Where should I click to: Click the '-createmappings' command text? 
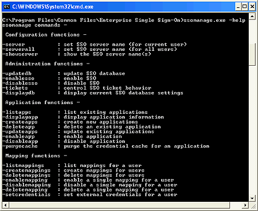pos(26,170)
